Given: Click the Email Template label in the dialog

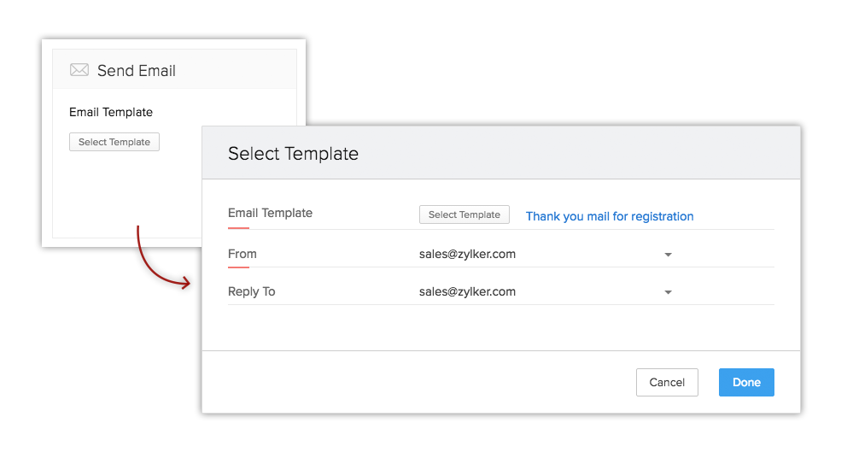Looking at the screenshot, I should [270, 213].
